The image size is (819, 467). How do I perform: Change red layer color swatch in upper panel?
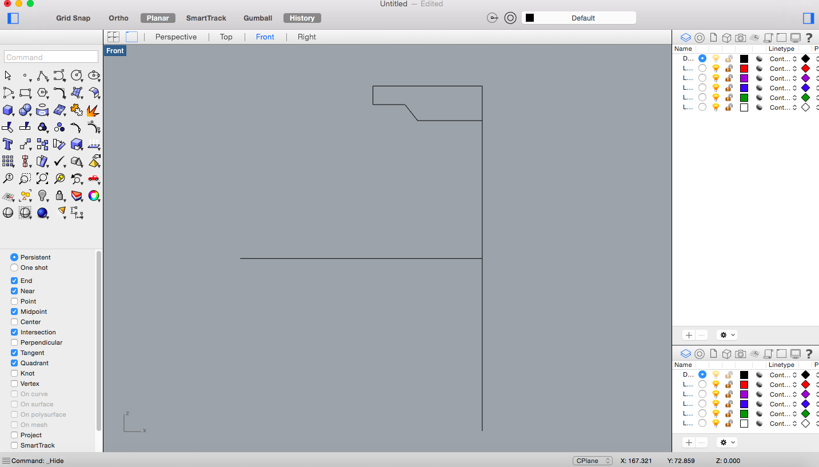[744, 69]
